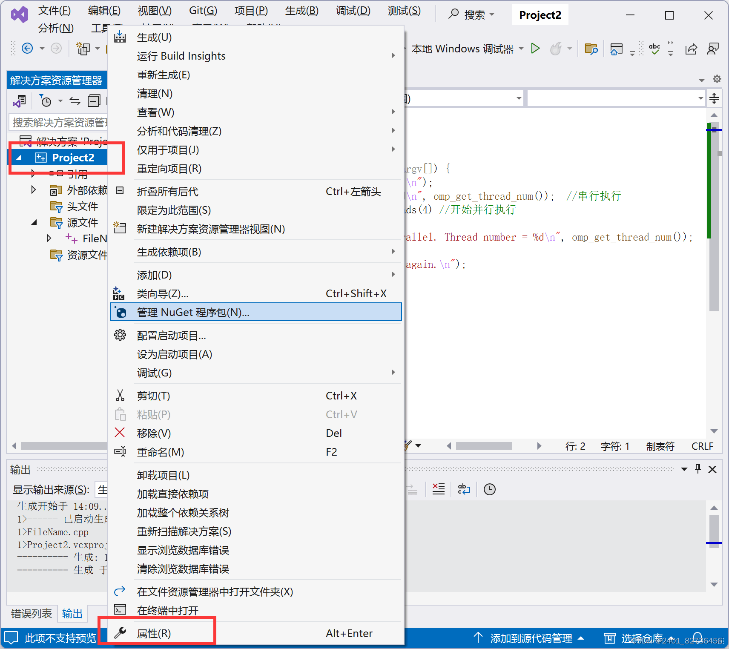Choose 在文件资源管理器中打开文件夹(X)

256,592
